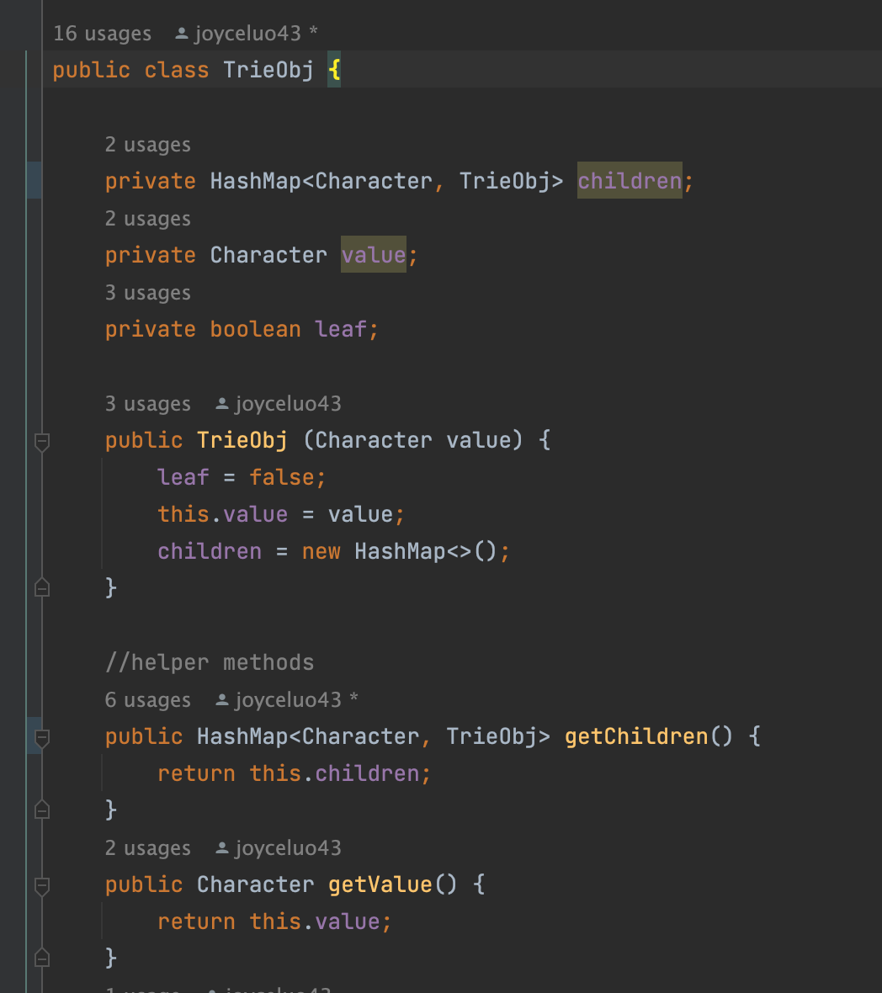The width and height of the screenshot is (882, 993).
Task: Click fold end marker at constructor's closing brace
Action: point(41,587)
